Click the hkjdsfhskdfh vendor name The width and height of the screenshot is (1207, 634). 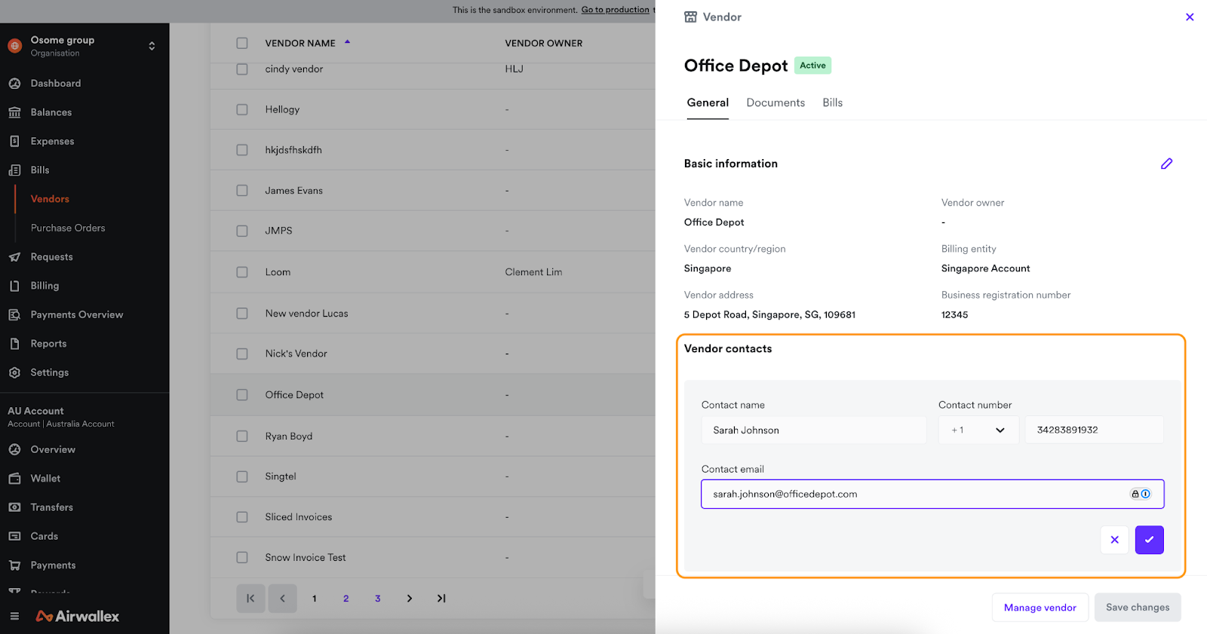point(293,150)
